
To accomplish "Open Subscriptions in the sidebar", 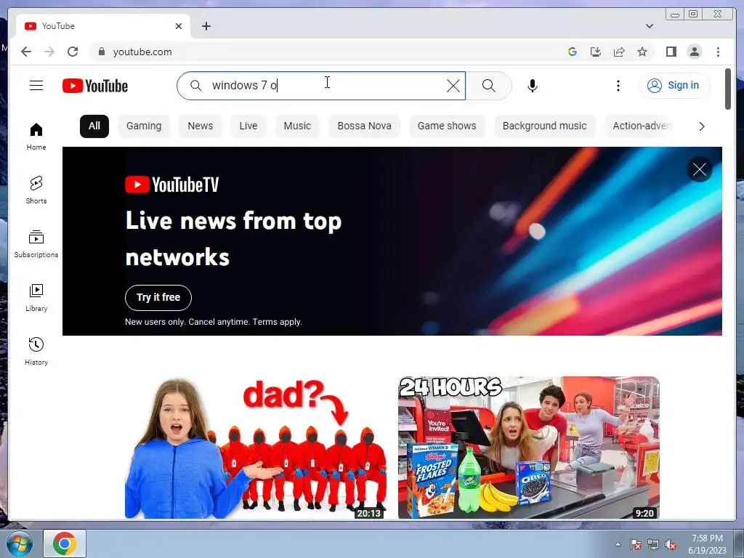I will pos(36,244).
